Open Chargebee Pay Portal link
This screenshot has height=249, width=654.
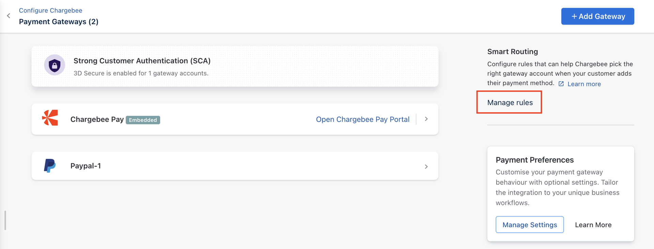point(362,119)
